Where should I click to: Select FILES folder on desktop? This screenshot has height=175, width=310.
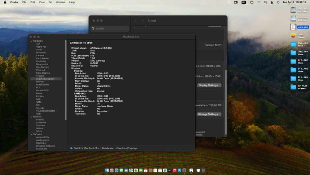(299, 87)
